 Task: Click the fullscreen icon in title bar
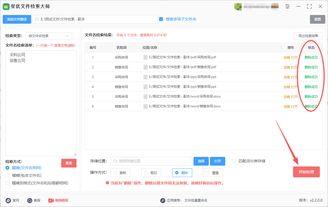coord(309,7)
